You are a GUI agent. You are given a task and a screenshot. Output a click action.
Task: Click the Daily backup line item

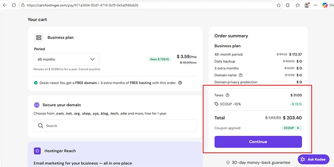coord(258,61)
